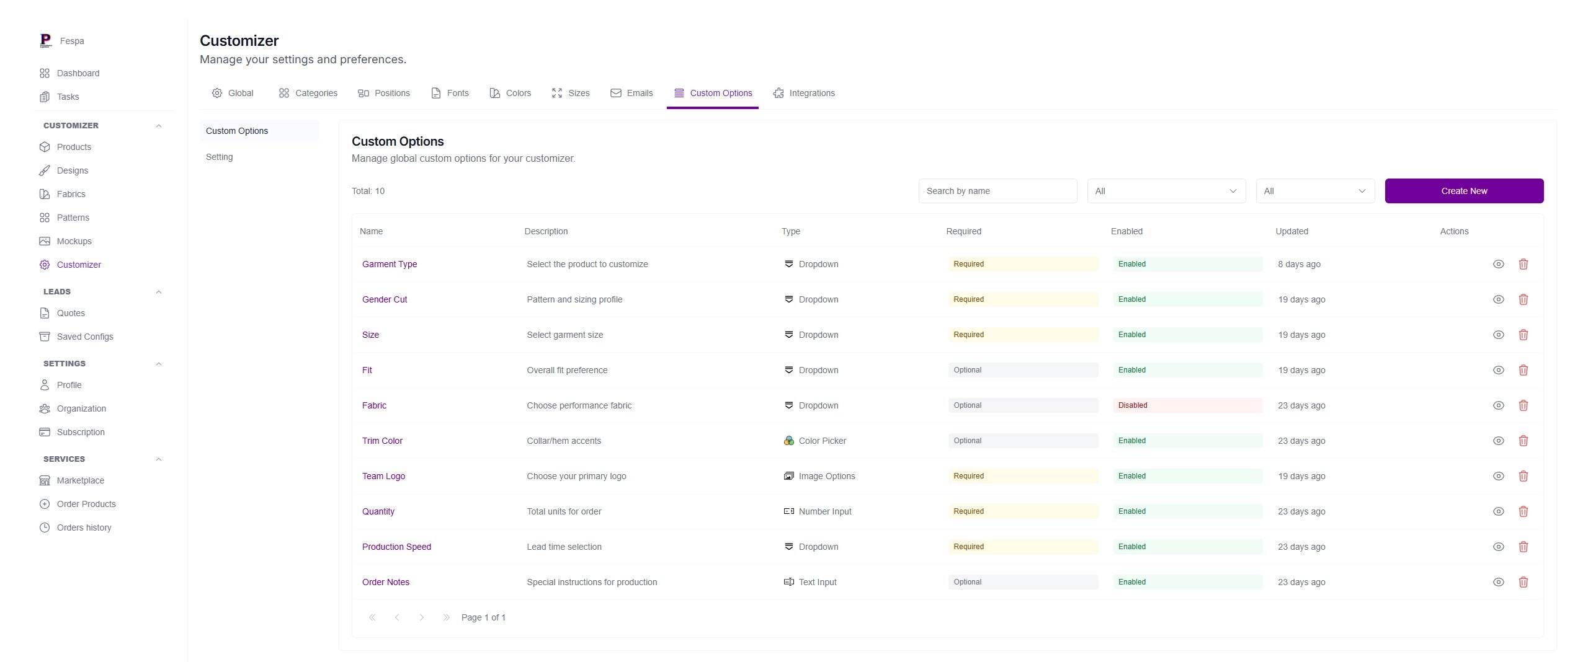The image size is (1588, 662).
Task: Preview the Garment Type option via eye icon
Action: (1499, 263)
